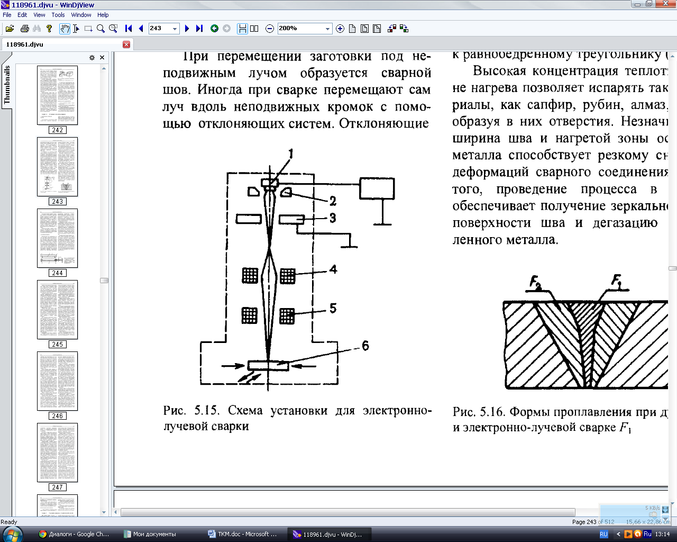This screenshot has height=542, width=677.
Task: Click the 118961.djvu WinDjView taskbar button
Action: (328, 534)
